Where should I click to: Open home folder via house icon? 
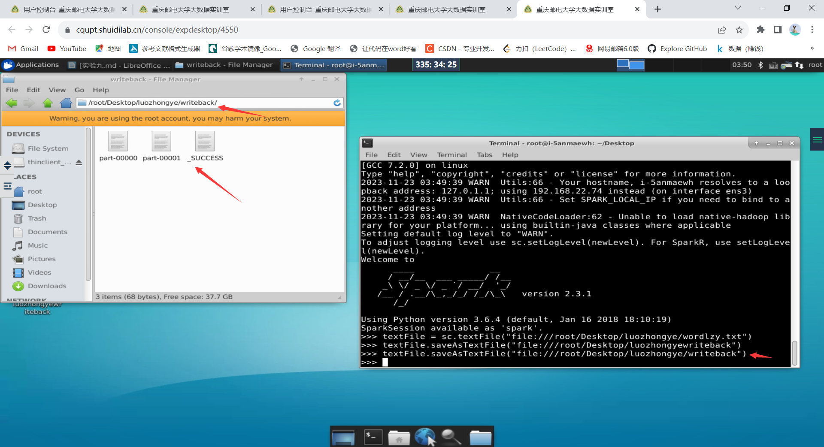66,103
